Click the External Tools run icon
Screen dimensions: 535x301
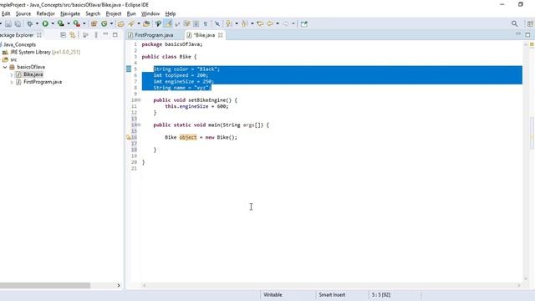tap(76, 23)
